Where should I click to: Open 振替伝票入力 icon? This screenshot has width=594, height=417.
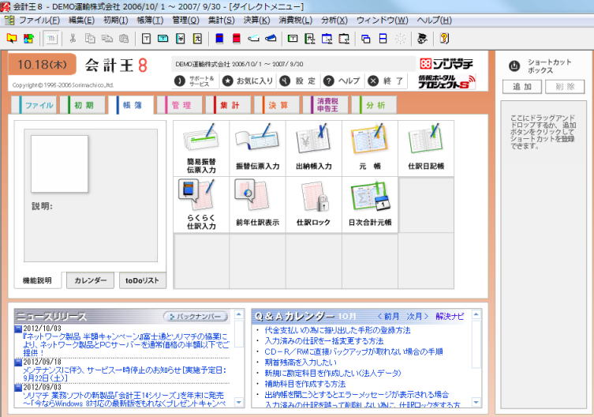click(257, 148)
